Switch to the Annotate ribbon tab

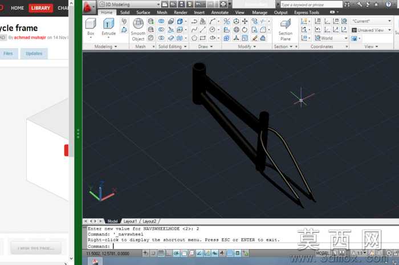220,13
